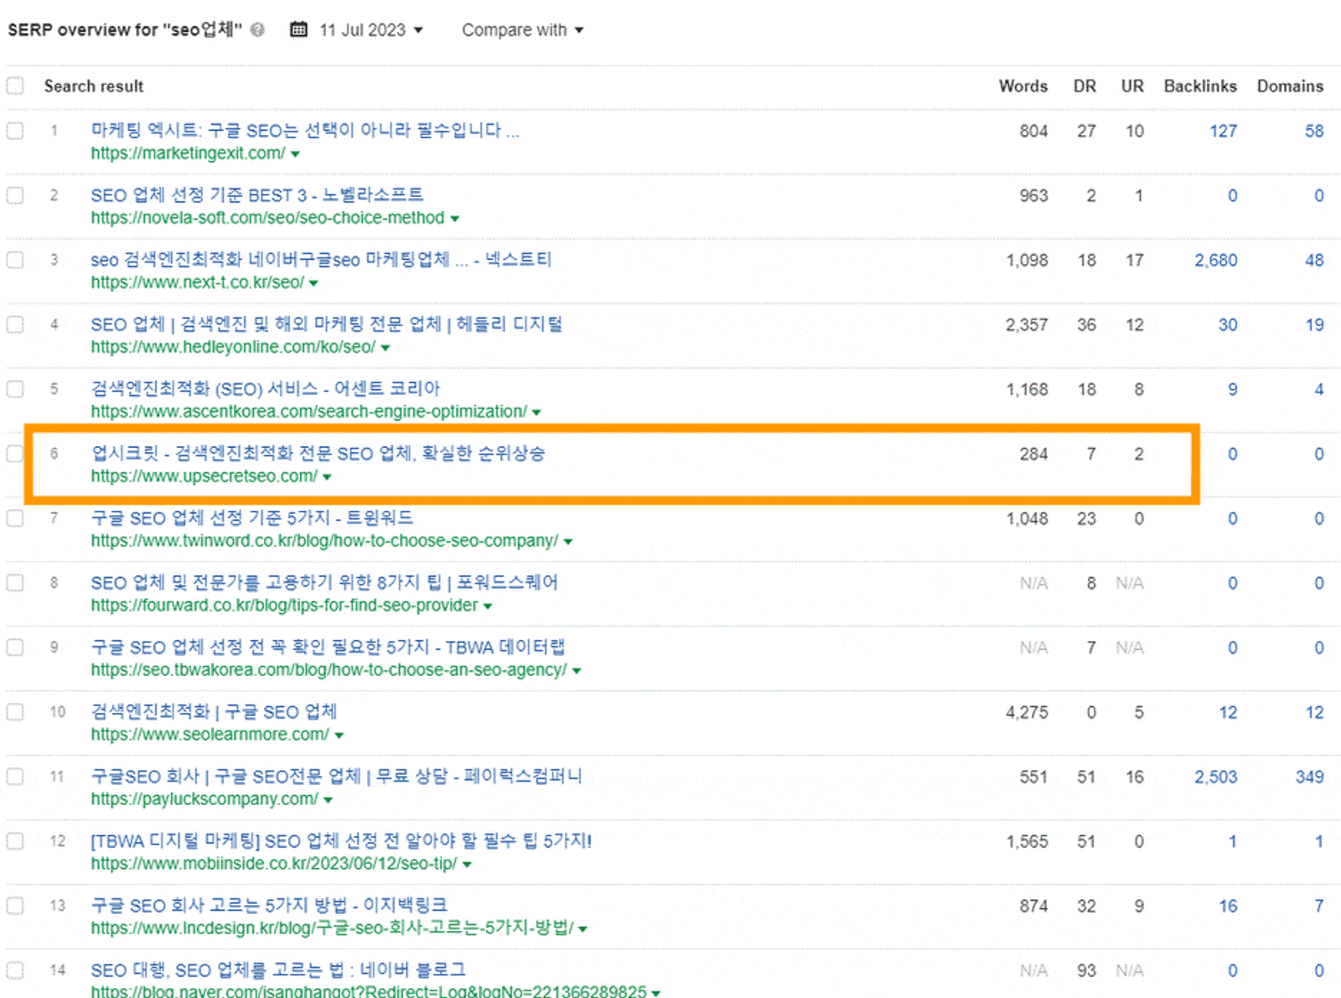Check the box for result 13 lncdesign
Screen dimensions: 1341x998
point(15,906)
